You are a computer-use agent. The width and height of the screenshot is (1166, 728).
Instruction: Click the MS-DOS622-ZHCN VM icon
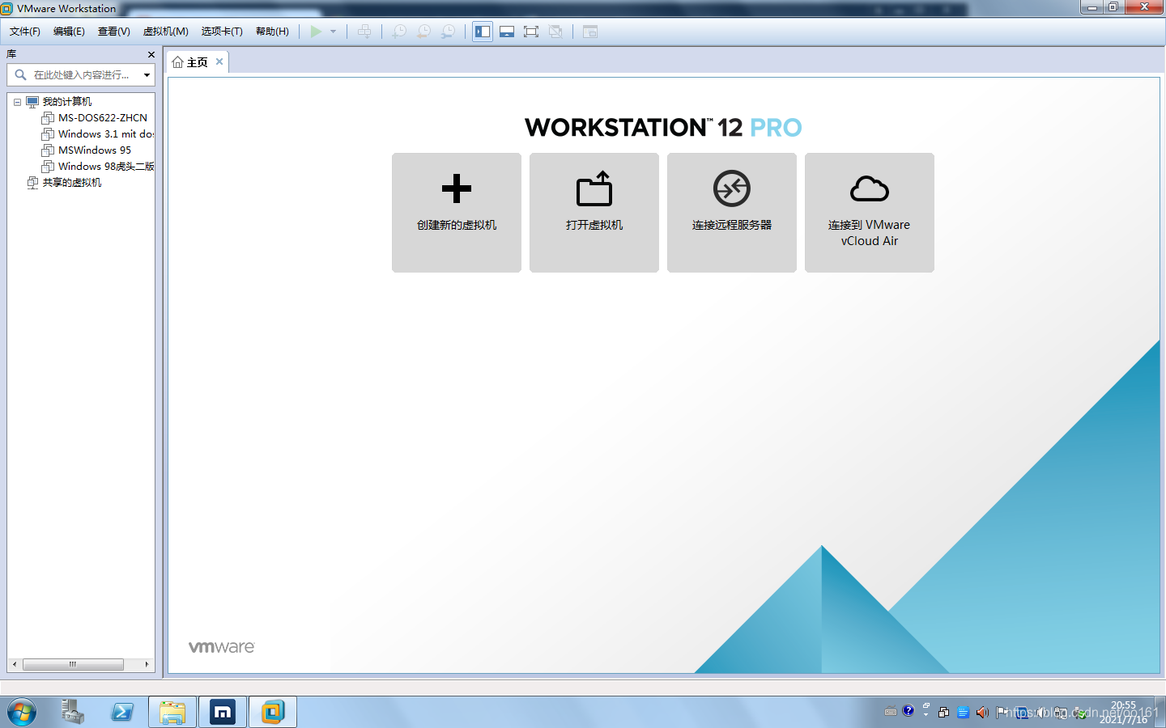point(48,118)
